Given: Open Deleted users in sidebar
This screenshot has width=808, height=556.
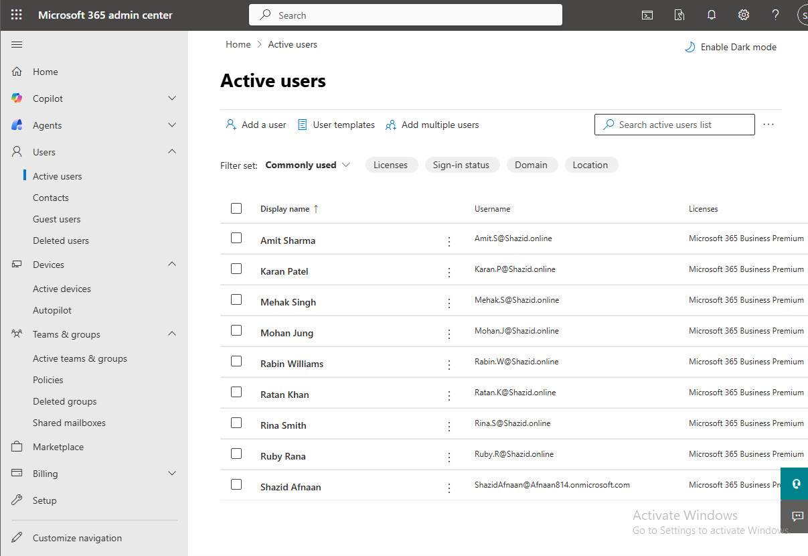Looking at the screenshot, I should click(61, 240).
